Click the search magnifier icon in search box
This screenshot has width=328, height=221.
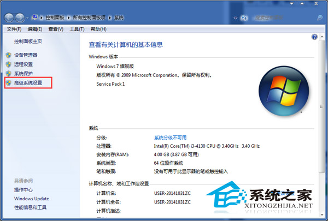[319, 17]
